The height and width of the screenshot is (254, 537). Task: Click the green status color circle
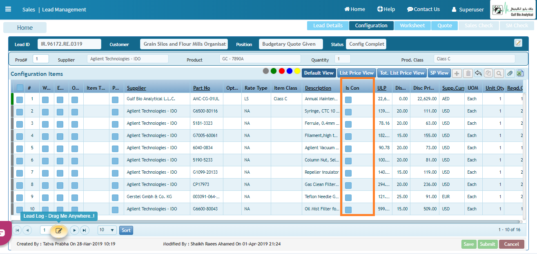pos(274,71)
